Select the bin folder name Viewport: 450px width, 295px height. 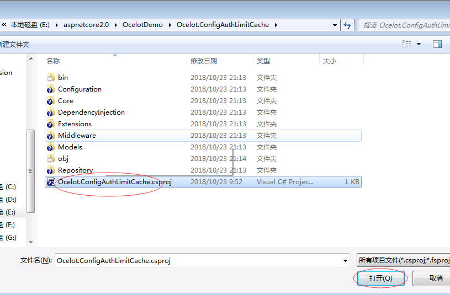click(x=63, y=77)
